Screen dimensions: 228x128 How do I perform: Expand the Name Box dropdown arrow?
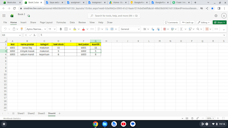[20, 35]
